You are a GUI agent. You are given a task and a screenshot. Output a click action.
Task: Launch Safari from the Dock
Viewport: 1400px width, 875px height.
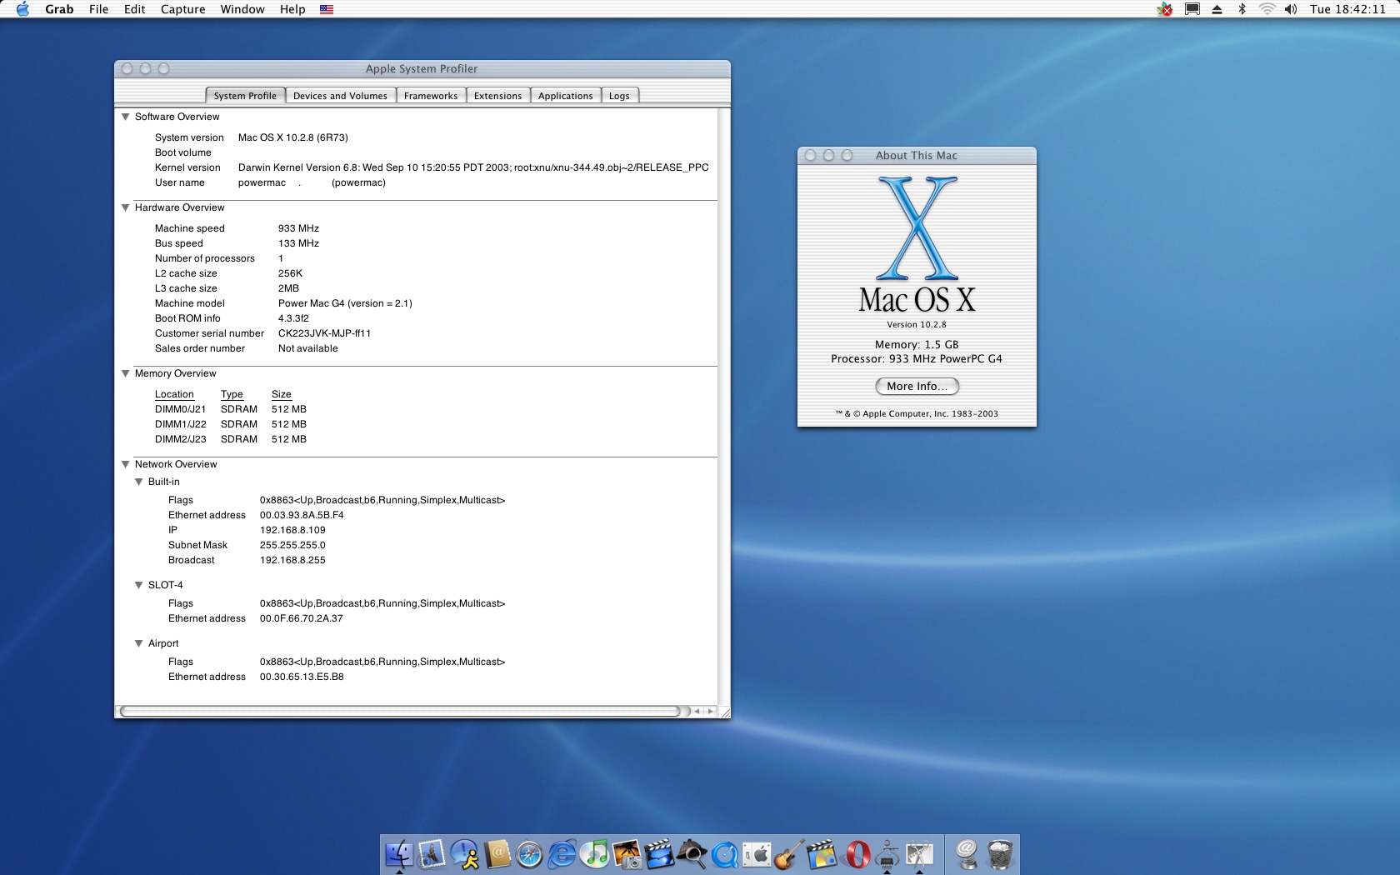click(x=529, y=854)
